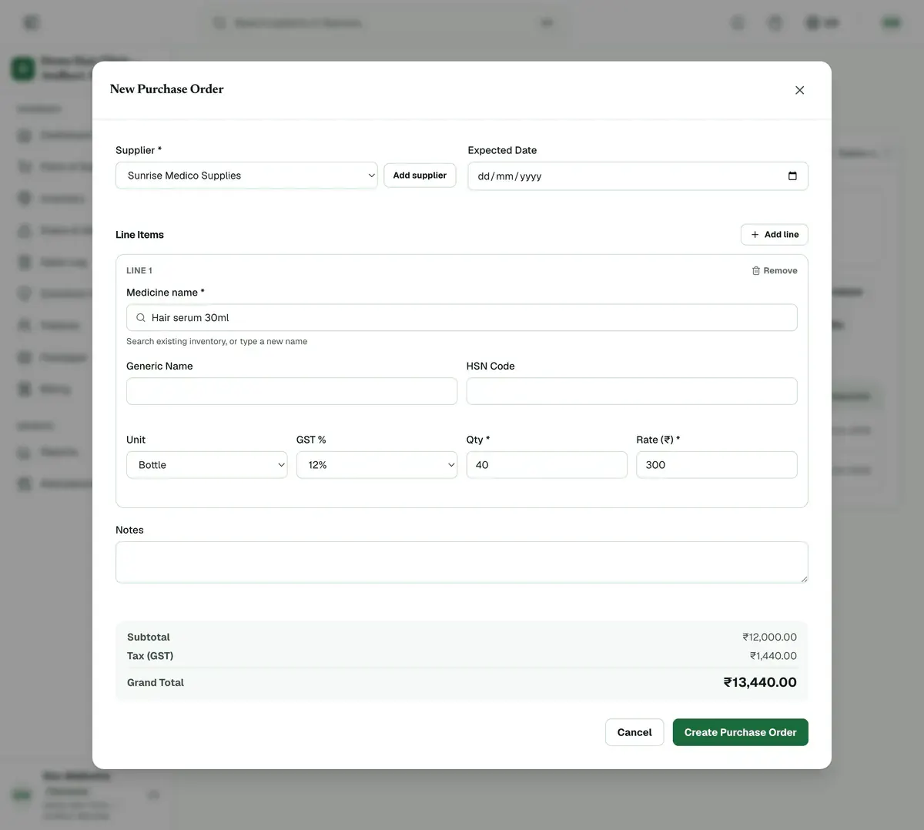Focus the Generic Name field

point(292,391)
